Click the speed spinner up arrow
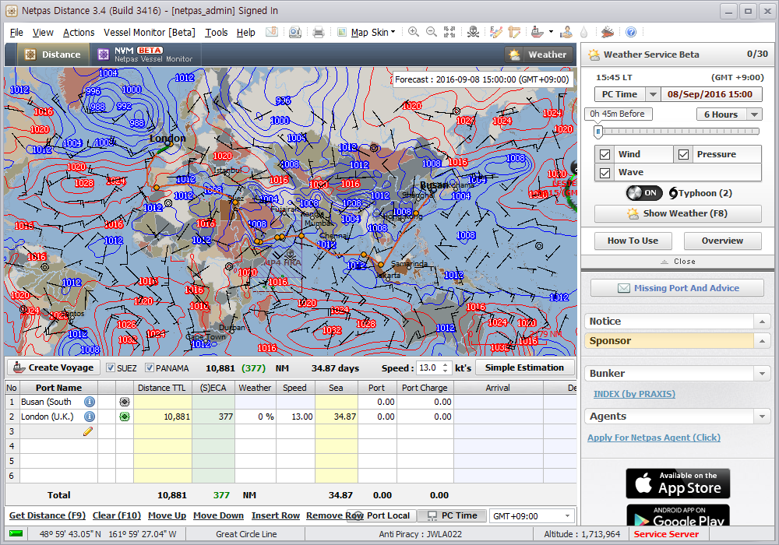The image size is (779, 545). 445,365
